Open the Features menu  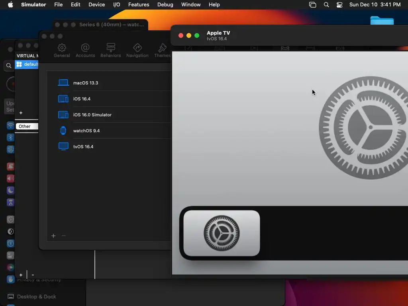point(139,5)
